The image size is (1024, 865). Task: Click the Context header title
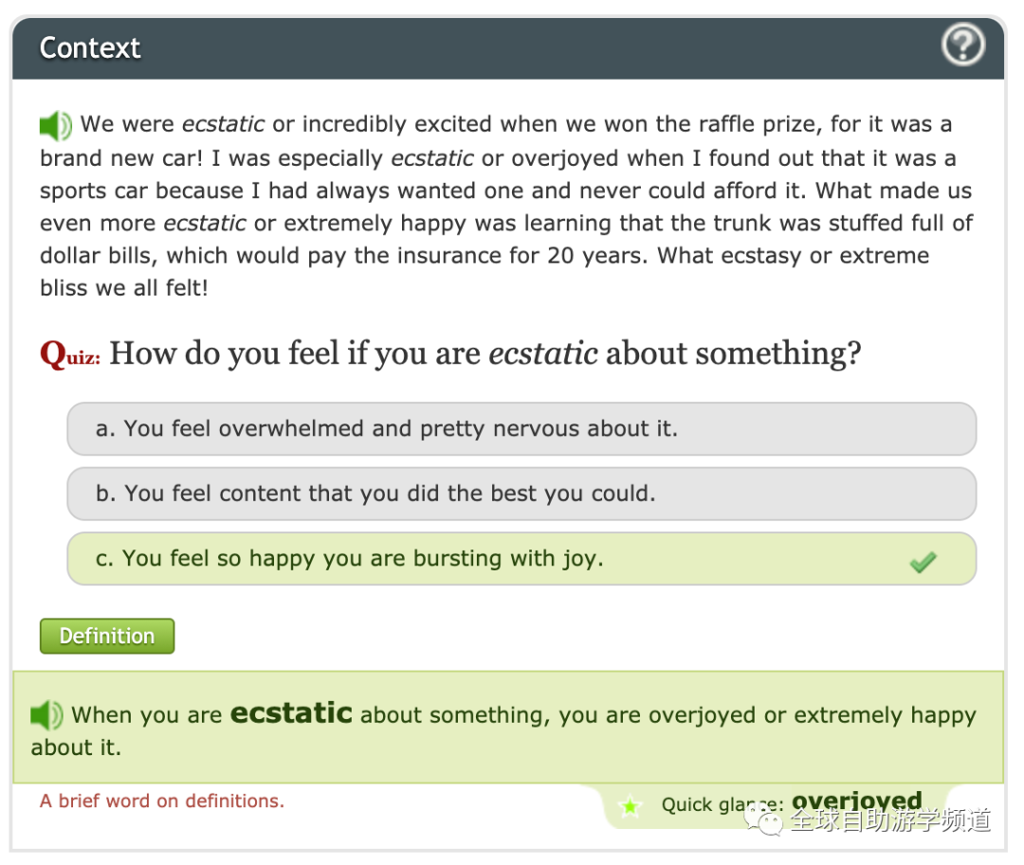pyautogui.click(x=89, y=48)
